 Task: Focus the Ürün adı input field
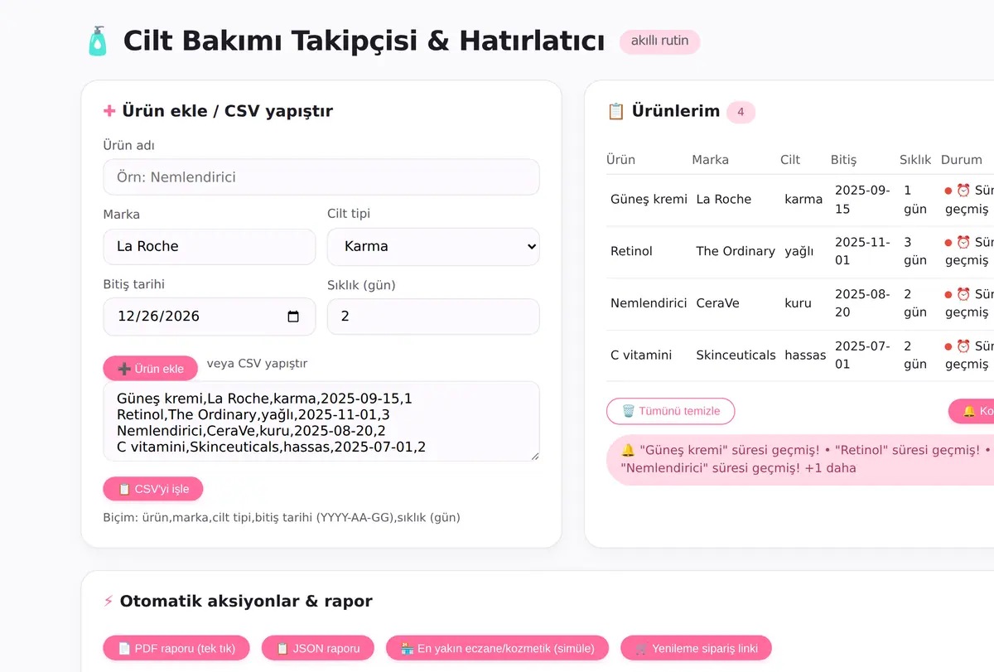(x=321, y=177)
